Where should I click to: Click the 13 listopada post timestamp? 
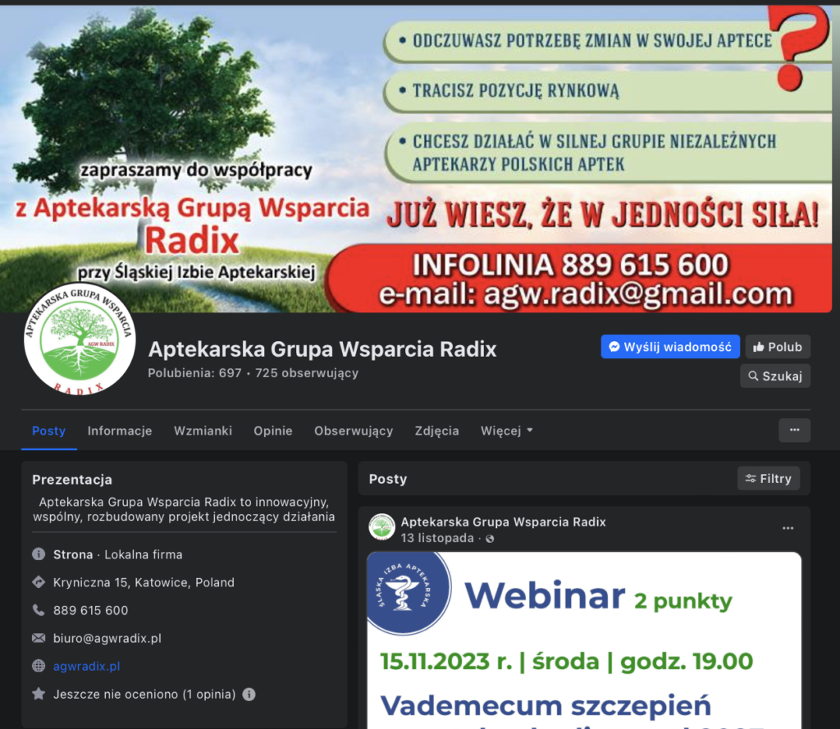pos(436,538)
